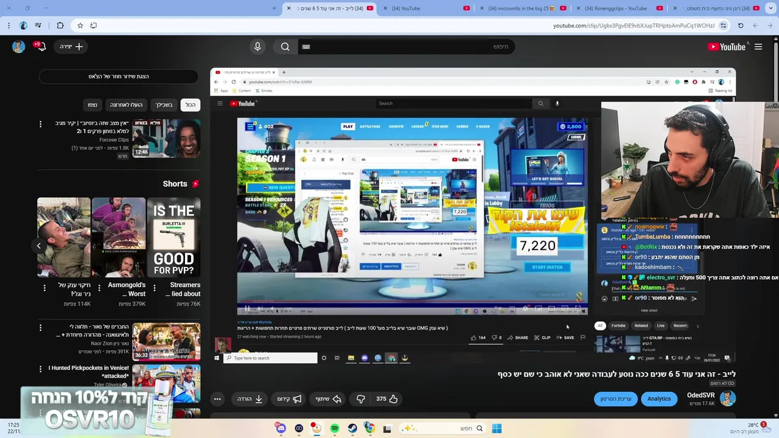The height and width of the screenshot is (438, 779).
Task: Click the youtube.com/clip URL in address bar
Action: tap(634, 26)
